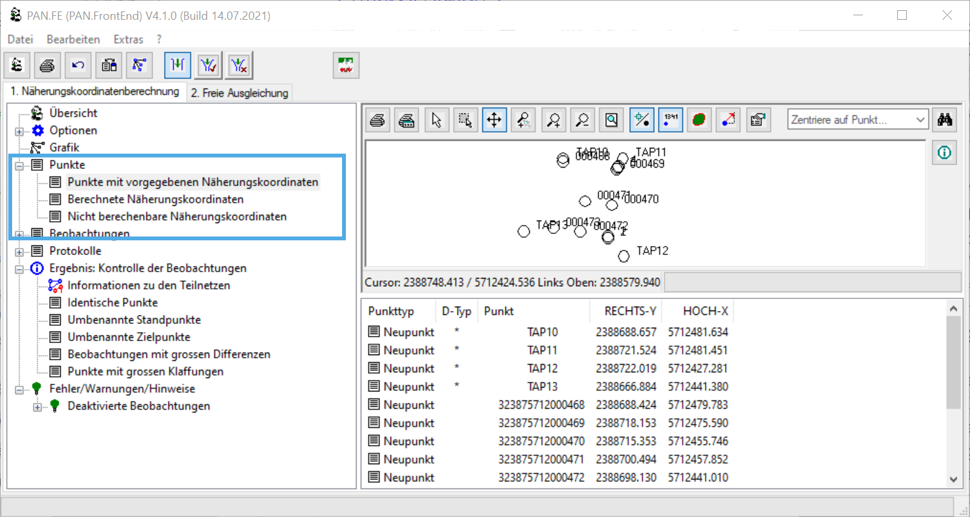Image resolution: width=970 pixels, height=517 pixels.
Task: Open the Bearbeiten menu
Action: [73, 40]
